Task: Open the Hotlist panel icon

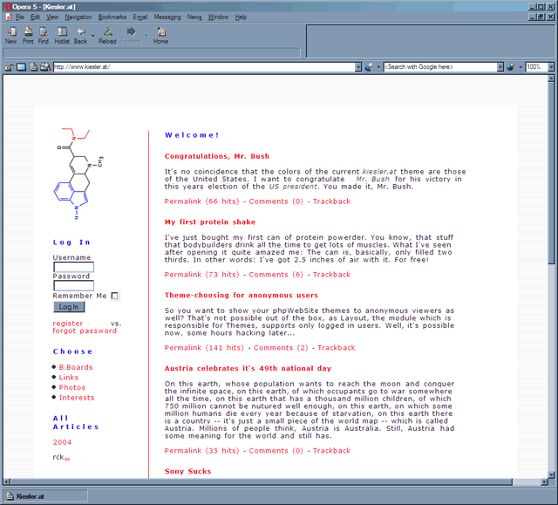Action: point(62,32)
